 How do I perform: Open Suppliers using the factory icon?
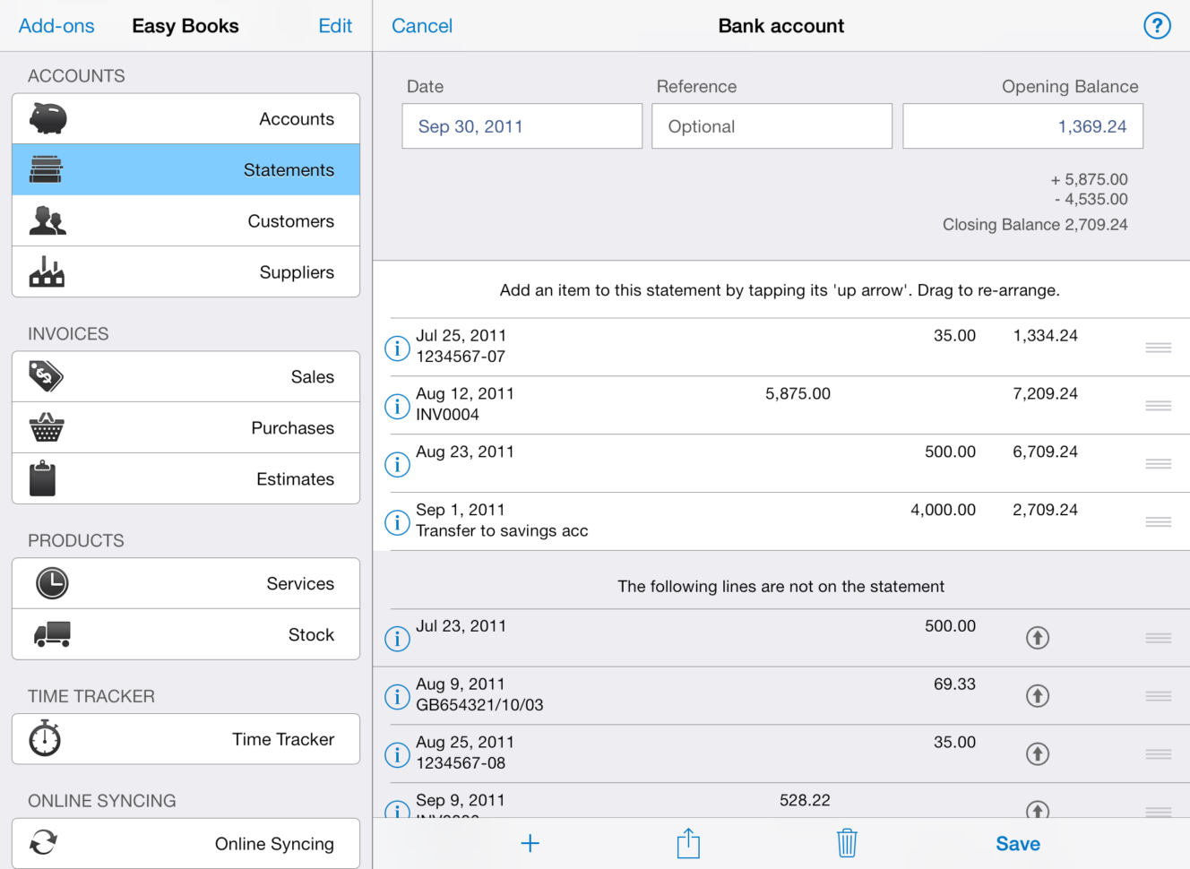click(47, 271)
